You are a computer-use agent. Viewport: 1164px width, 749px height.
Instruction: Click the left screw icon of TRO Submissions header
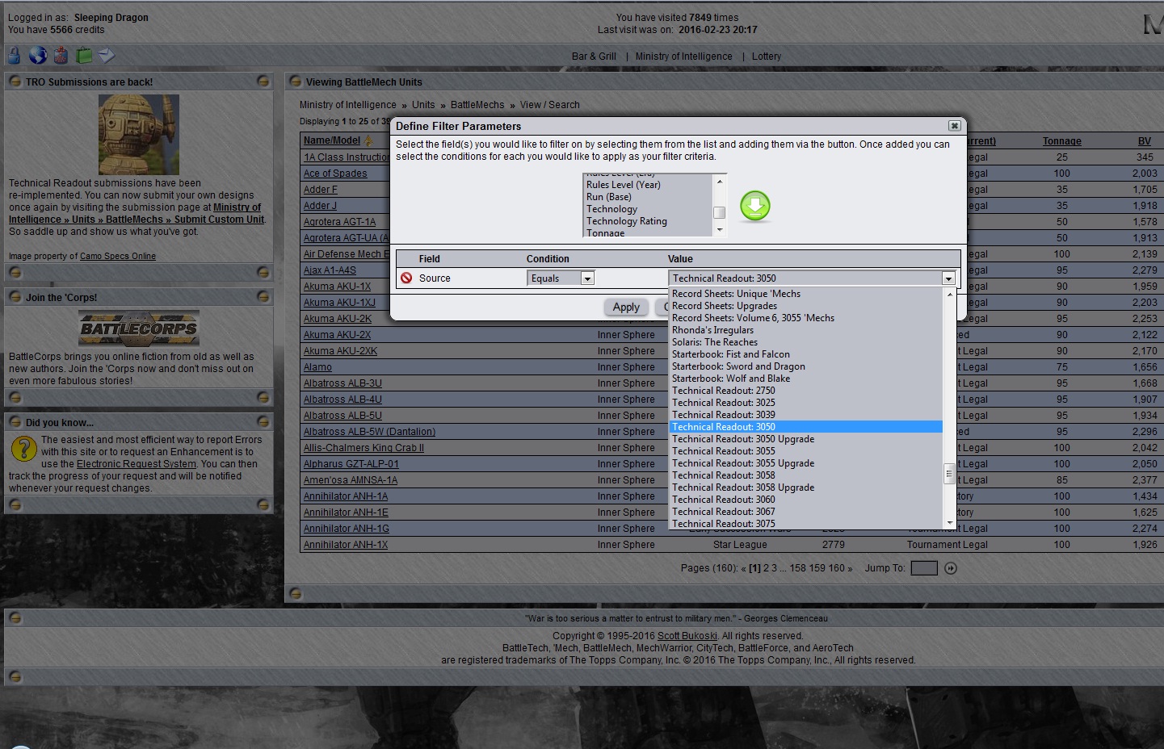15,81
